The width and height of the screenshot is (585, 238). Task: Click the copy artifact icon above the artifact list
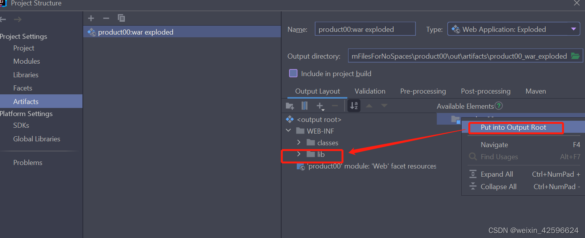point(121,18)
